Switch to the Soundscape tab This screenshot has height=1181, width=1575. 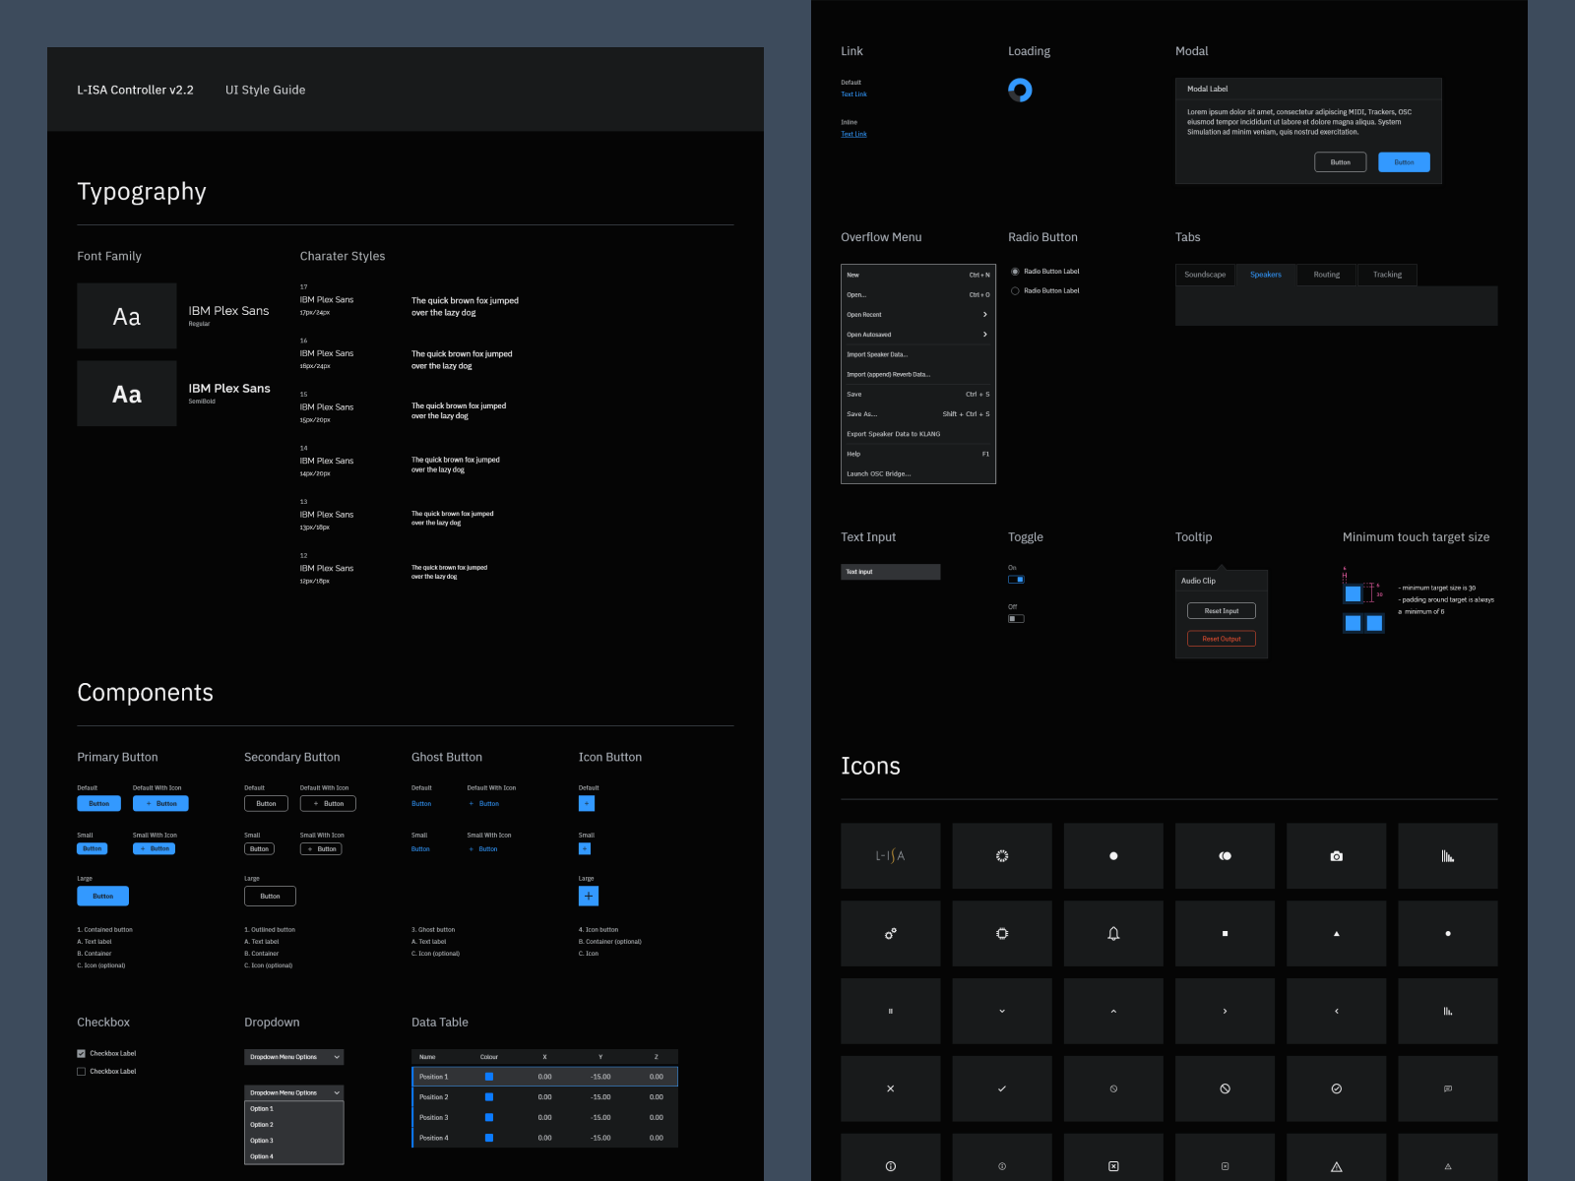(1205, 275)
